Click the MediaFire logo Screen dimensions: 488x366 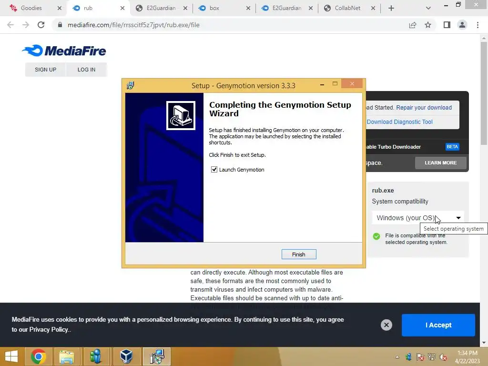[64, 51]
